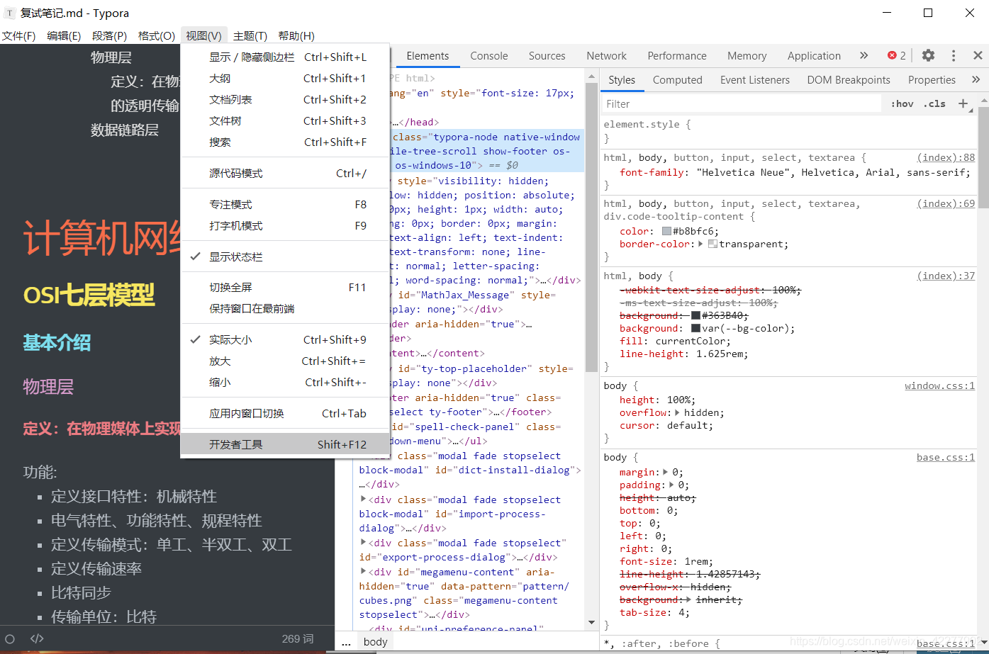989x654 pixels.
Task: Click the sidebar circle icon in status bar
Action: (x=10, y=638)
